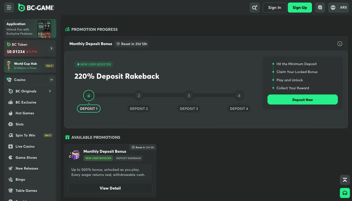The height and width of the screenshot is (201, 352).
Task: Select the DEPOSIT 2 pill
Action: tap(139, 109)
